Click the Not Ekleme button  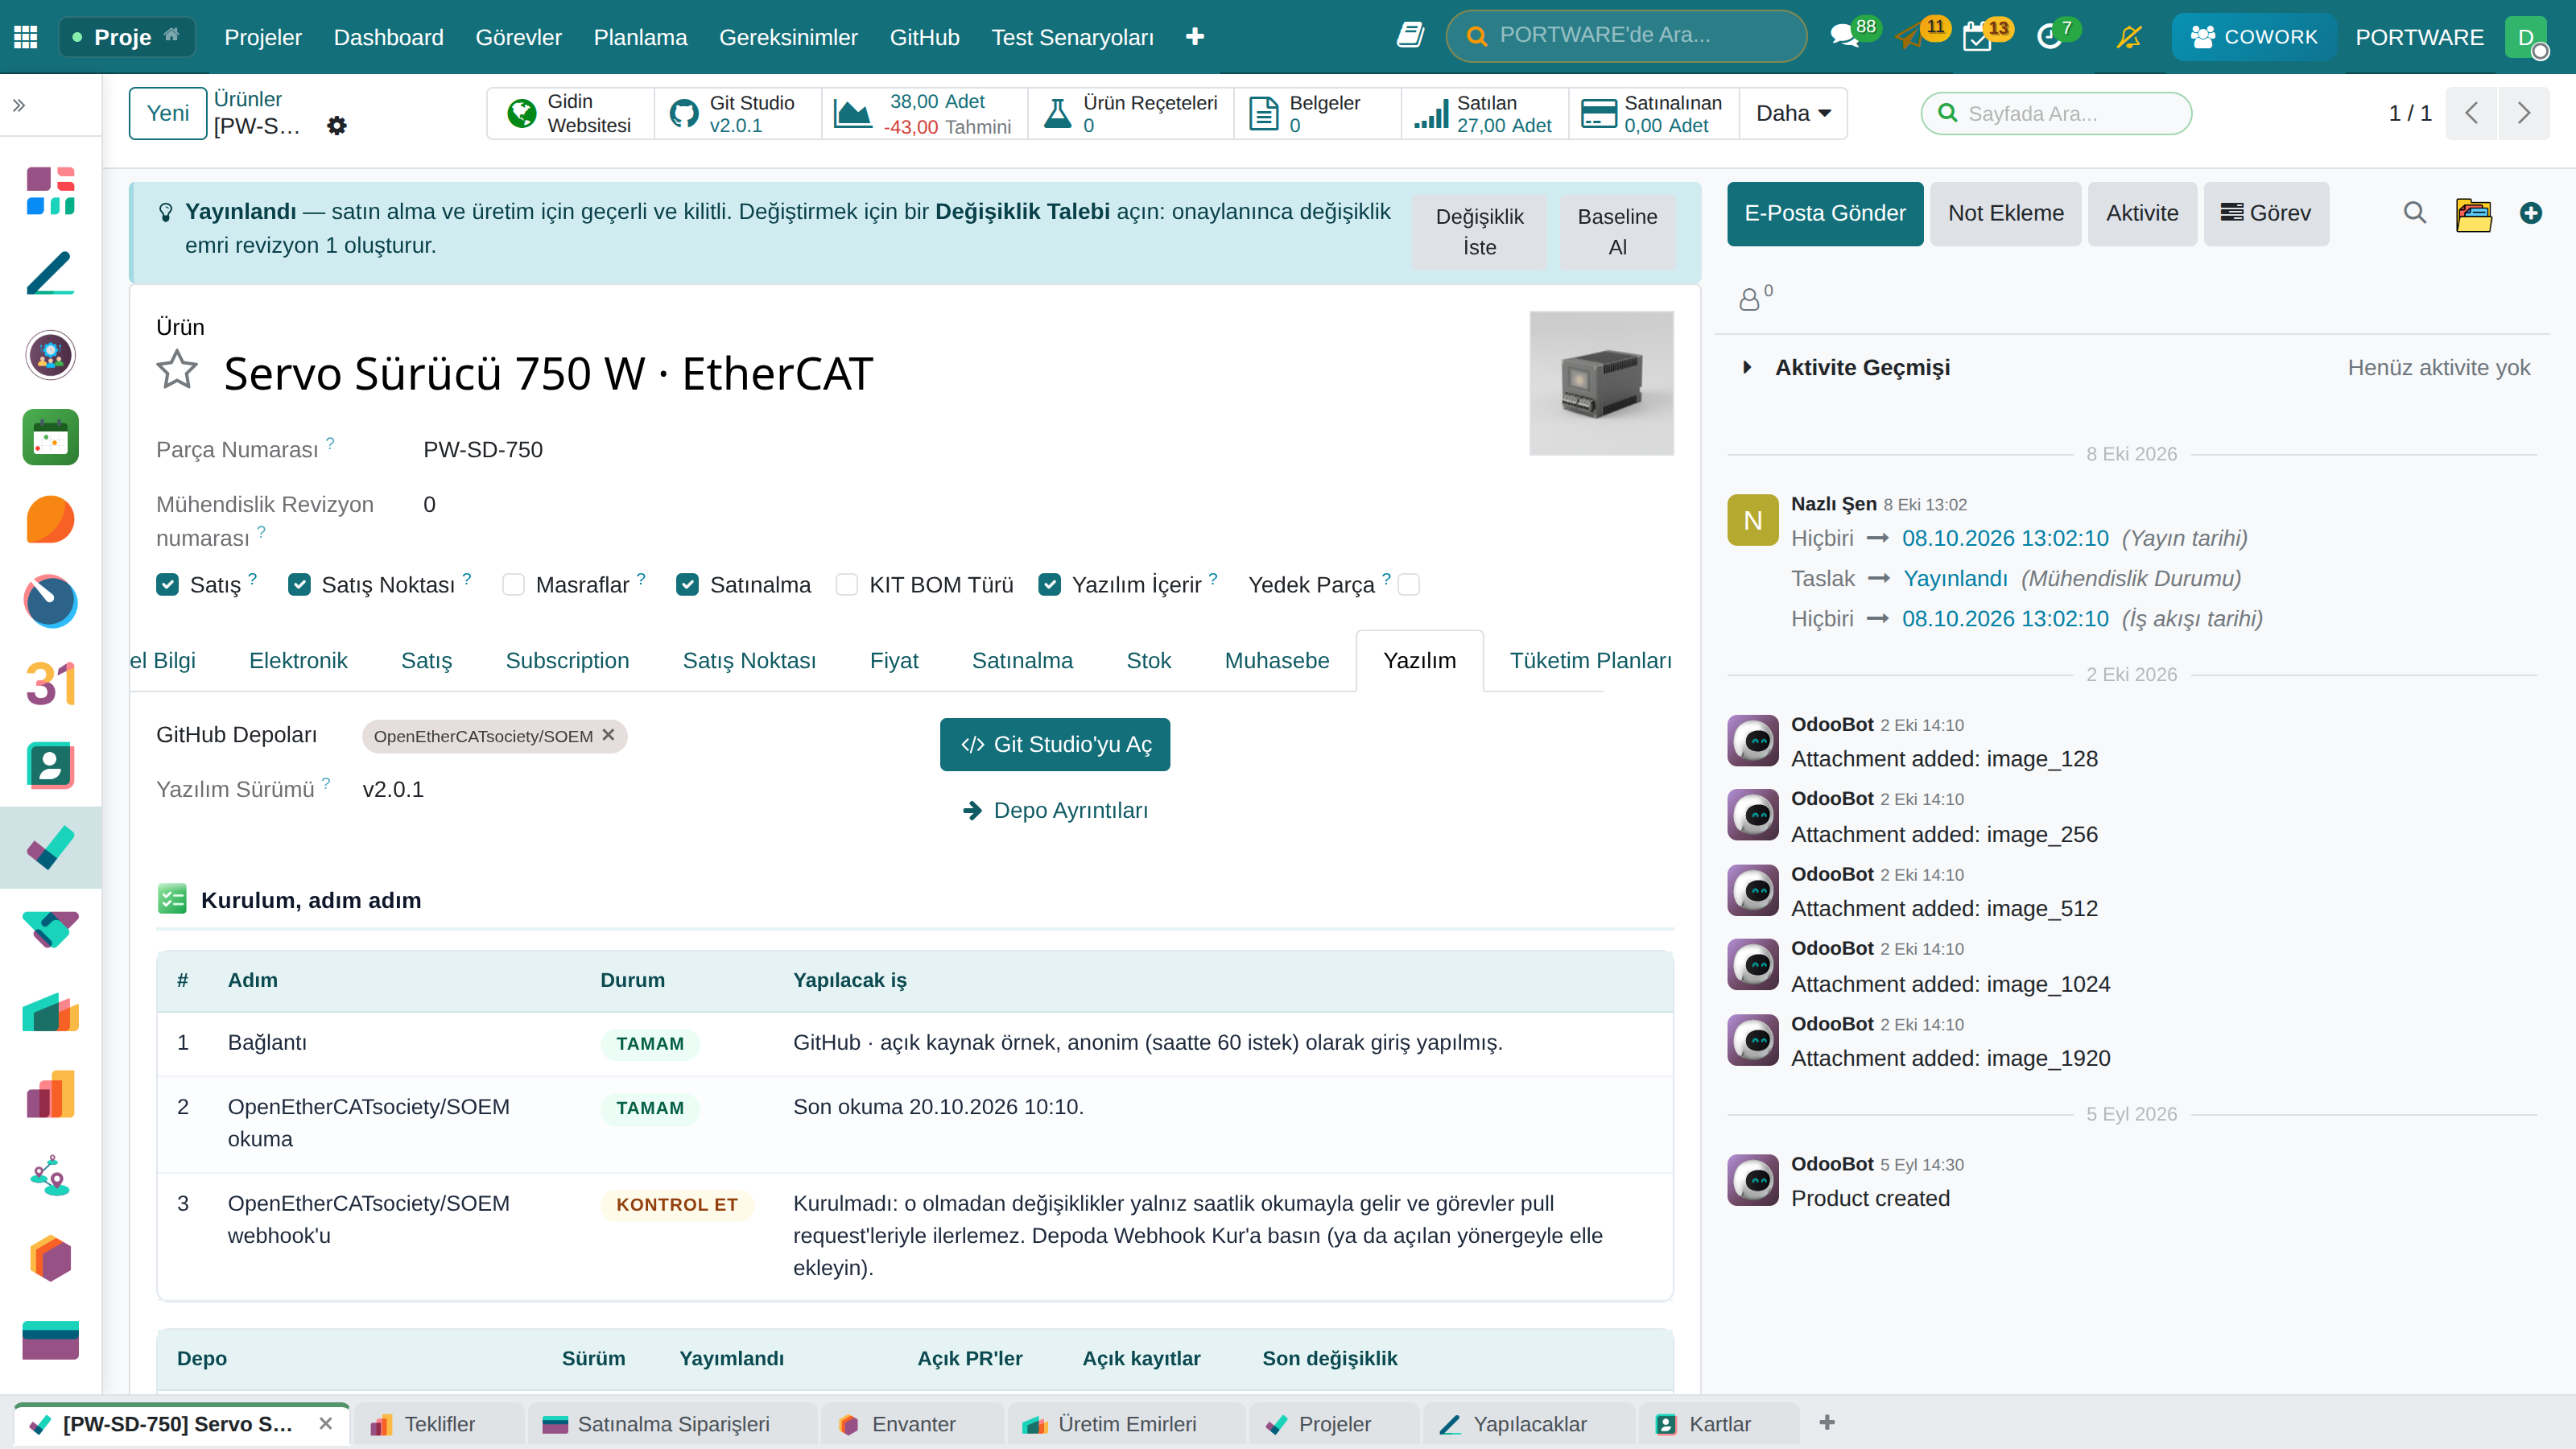coord(2005,213)
